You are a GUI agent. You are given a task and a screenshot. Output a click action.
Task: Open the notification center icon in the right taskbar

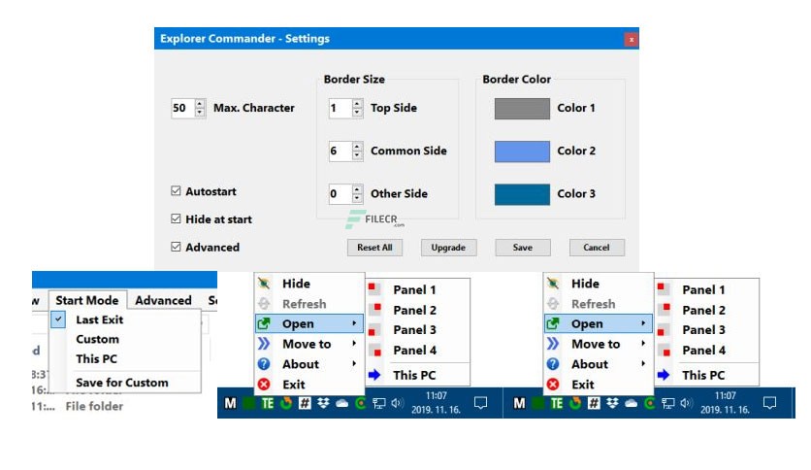click(x=769, y=403)
